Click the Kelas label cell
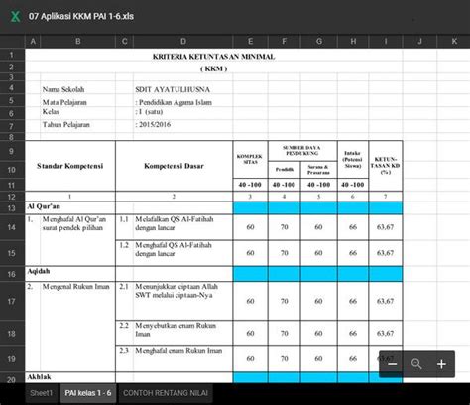 [51, 112]
